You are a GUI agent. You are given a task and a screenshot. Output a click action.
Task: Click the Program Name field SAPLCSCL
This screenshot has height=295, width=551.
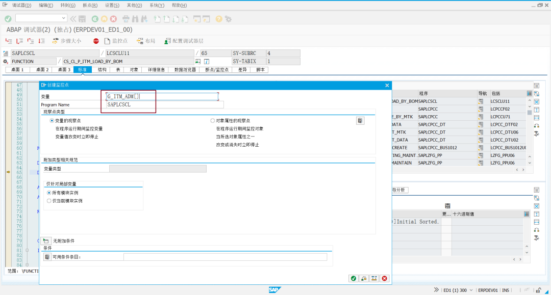(165, 104)
